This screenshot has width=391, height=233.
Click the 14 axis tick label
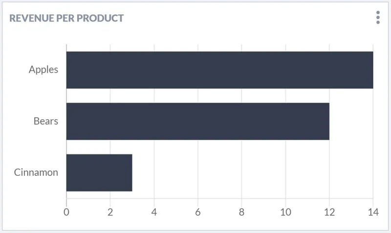(373, 212)
